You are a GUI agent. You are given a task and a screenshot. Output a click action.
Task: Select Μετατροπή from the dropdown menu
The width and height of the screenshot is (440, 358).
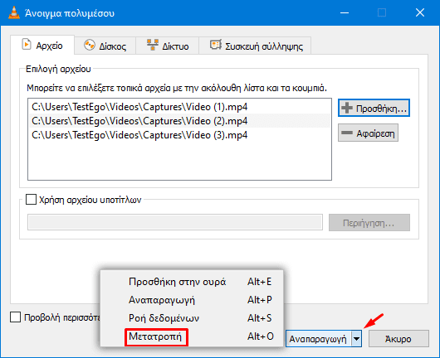pyautogui.click(x=192, y=336)
